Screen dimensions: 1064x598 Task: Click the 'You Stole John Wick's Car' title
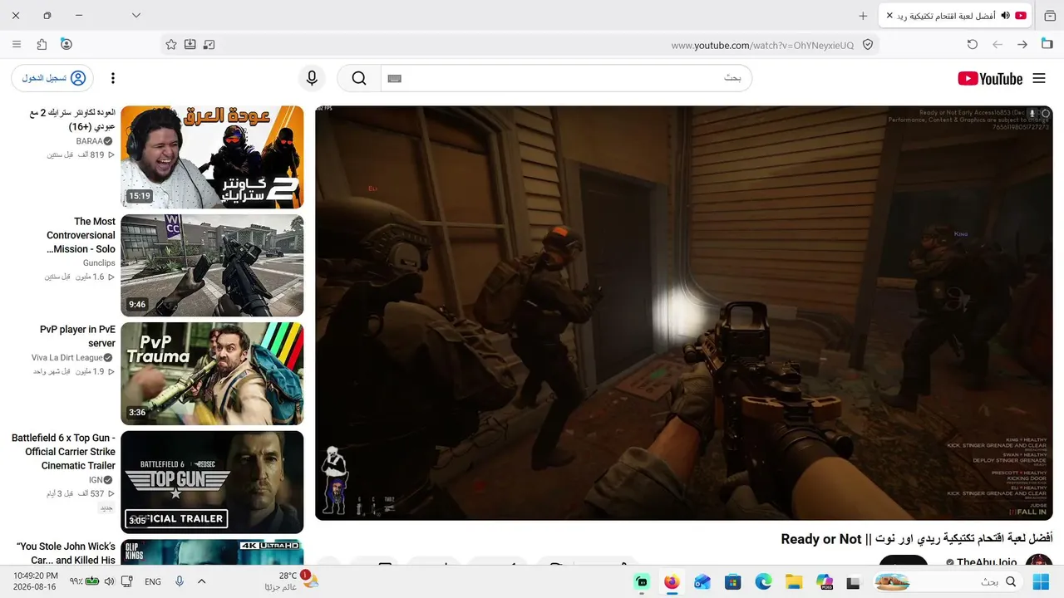pos(66,553)
